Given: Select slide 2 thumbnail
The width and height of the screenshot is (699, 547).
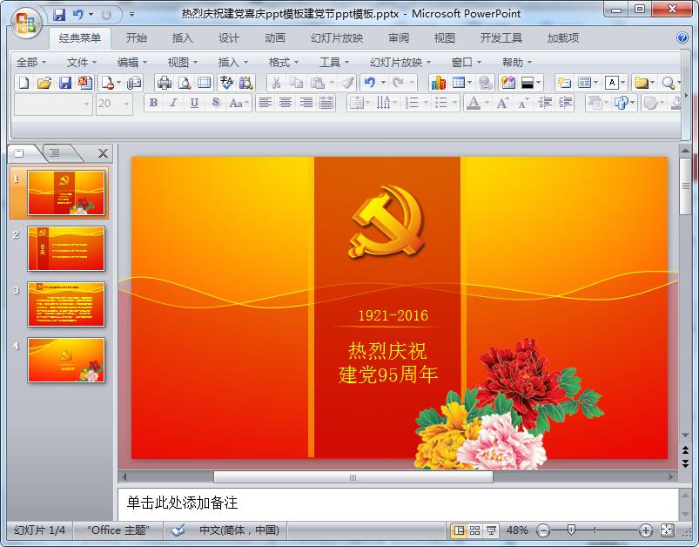Looking at the screenshot, I should pos(66,248).
